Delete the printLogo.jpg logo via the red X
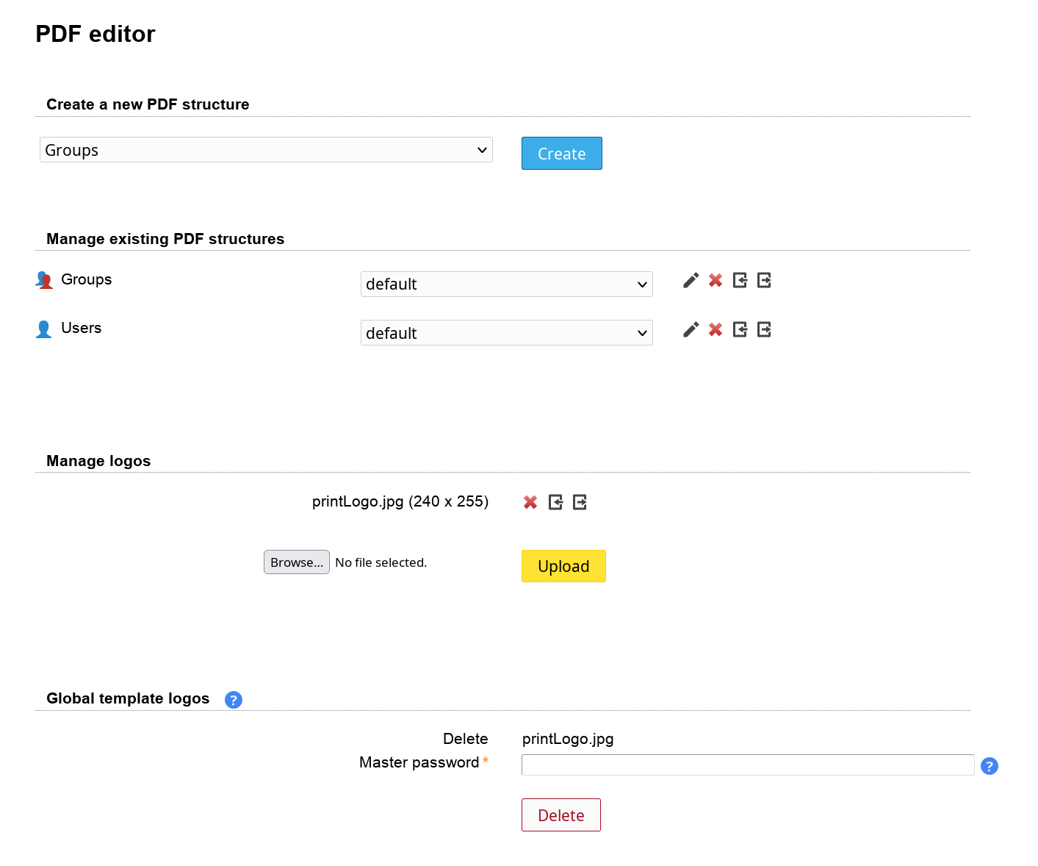This screenshot has width=1038, height=866. coord(530,503)
